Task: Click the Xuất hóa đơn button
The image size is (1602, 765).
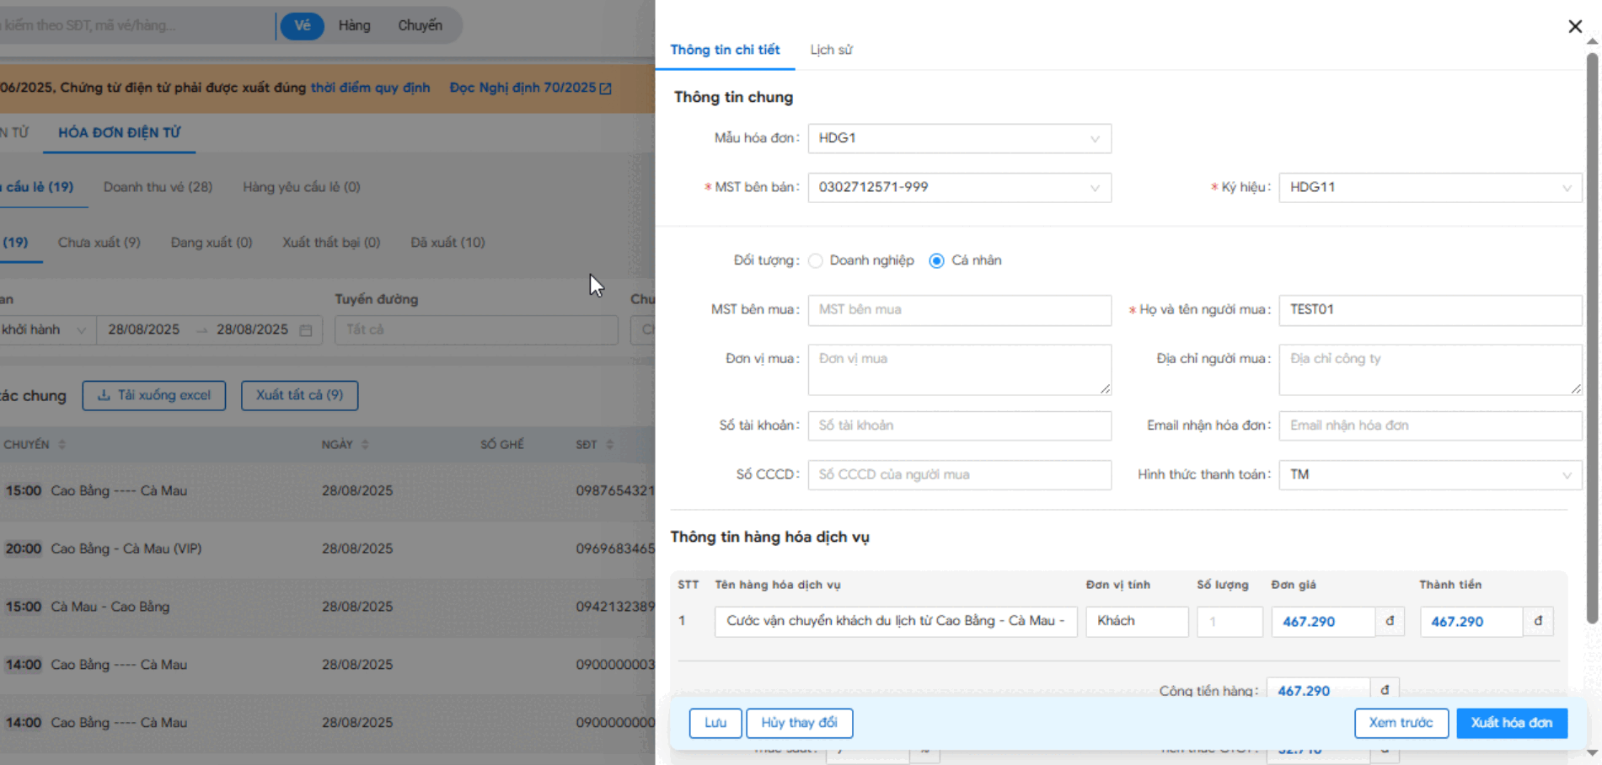Action: click(x=1511, y=723)
